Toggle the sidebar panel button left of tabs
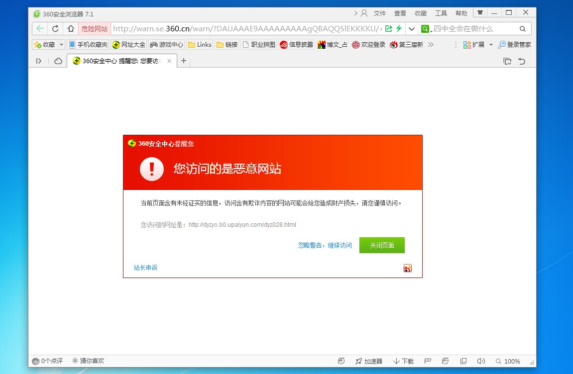This screenshot has width=573, height=374. tap(39, 61)
